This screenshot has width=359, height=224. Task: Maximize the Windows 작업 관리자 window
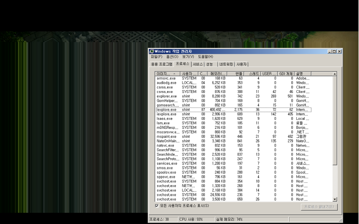click(x=334, y=51)
